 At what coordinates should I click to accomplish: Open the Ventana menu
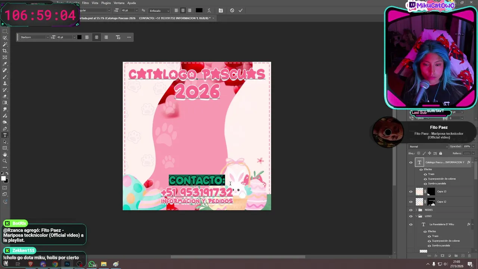point(119,3)
